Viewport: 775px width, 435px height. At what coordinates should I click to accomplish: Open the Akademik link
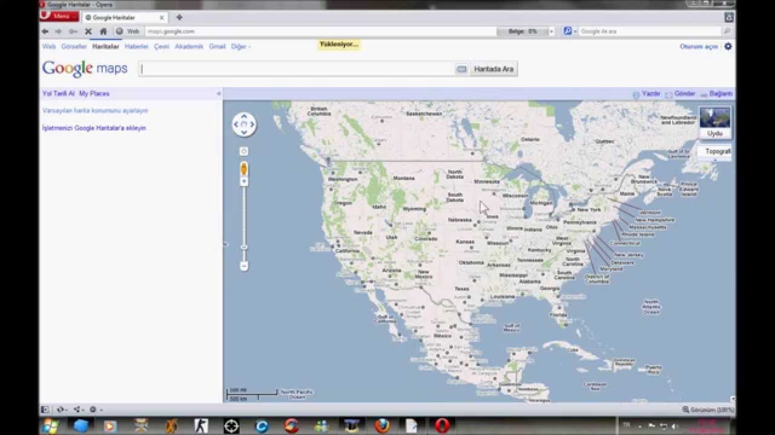(x=189, y=47)
